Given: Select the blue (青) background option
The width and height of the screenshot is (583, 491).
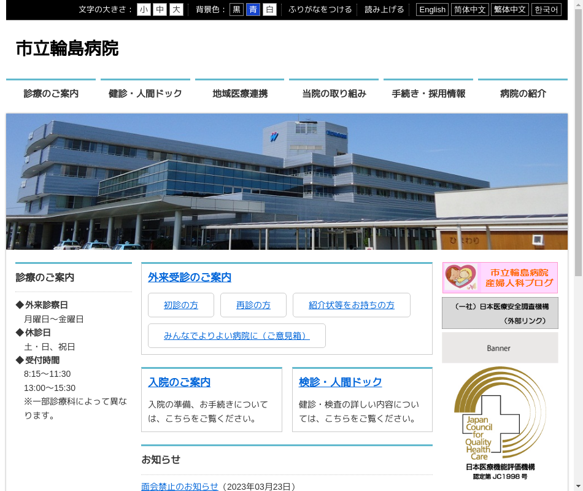Looking at the screenshot, I should (253, 9).
